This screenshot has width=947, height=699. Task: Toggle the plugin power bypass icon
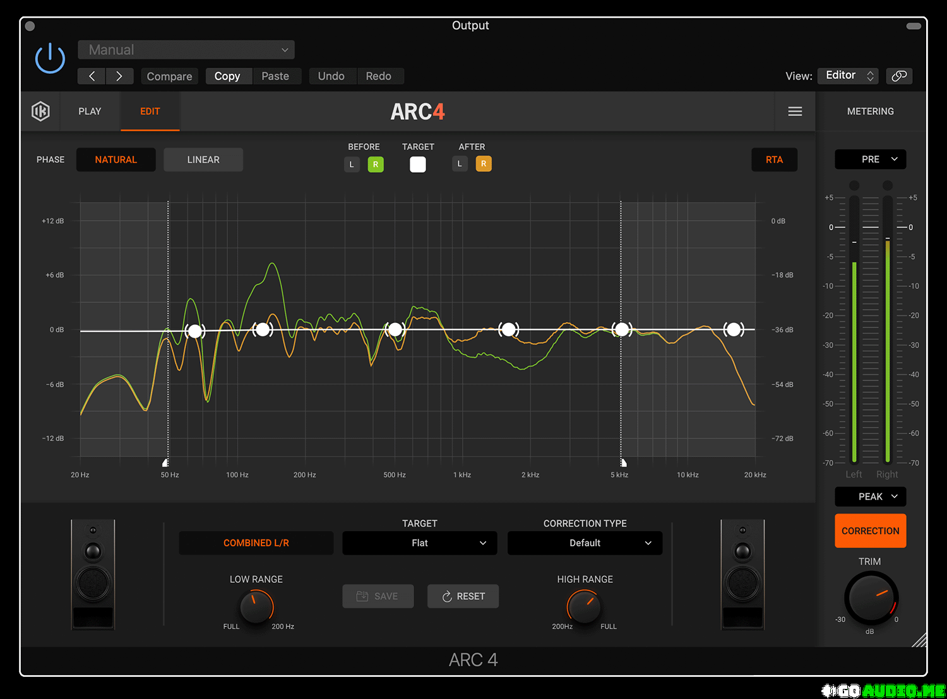(50, 59)
